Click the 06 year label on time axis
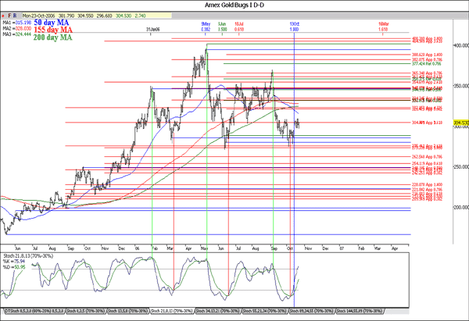This screenshot has width=469, height=321. tap(137, 248)
